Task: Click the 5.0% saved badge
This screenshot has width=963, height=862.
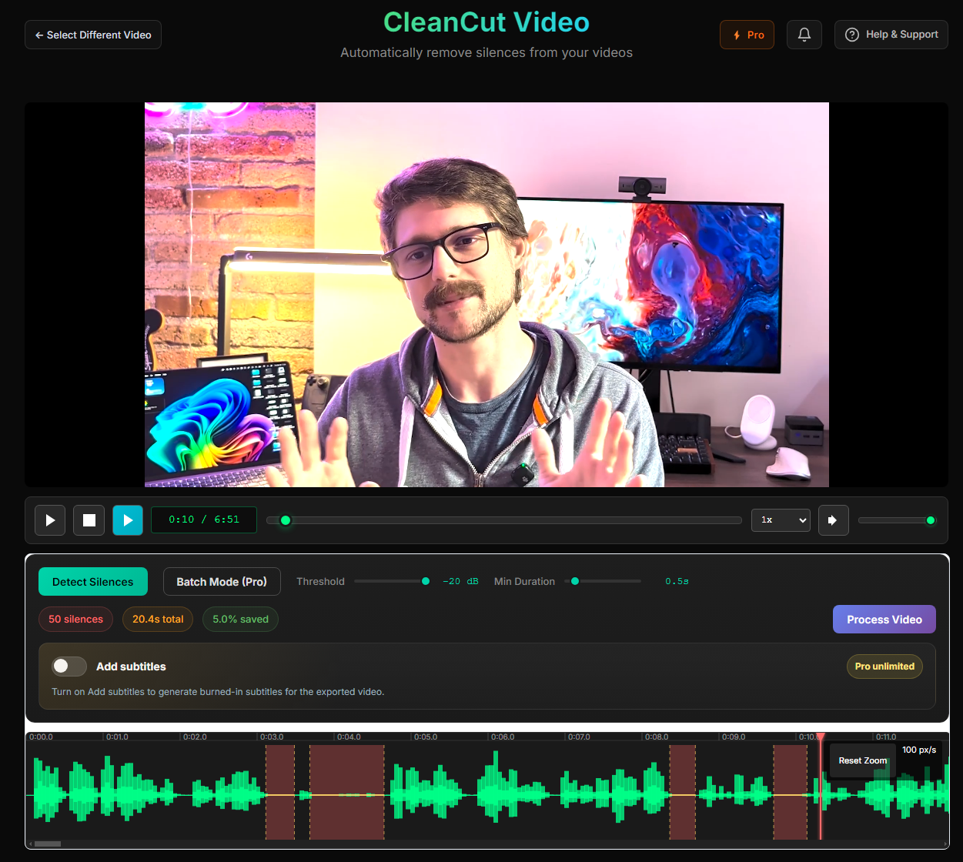Action: [240, 619]
